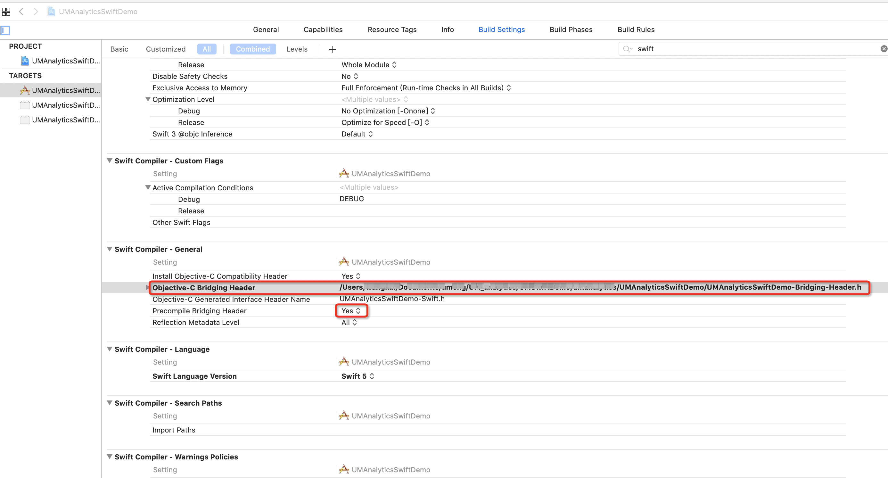Select the Swift 3 @objc Inference setting
This screenshot has width=888, height=478.
pos(192,134)
